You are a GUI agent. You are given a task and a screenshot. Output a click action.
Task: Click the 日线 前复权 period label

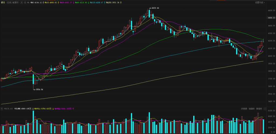tap(13, 2)
